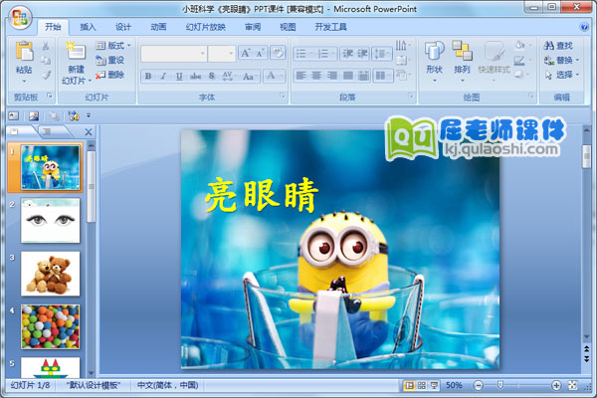Viewport: 597px width, 398px height.
Task: Open Font dialog launcher
Action: 283,96
